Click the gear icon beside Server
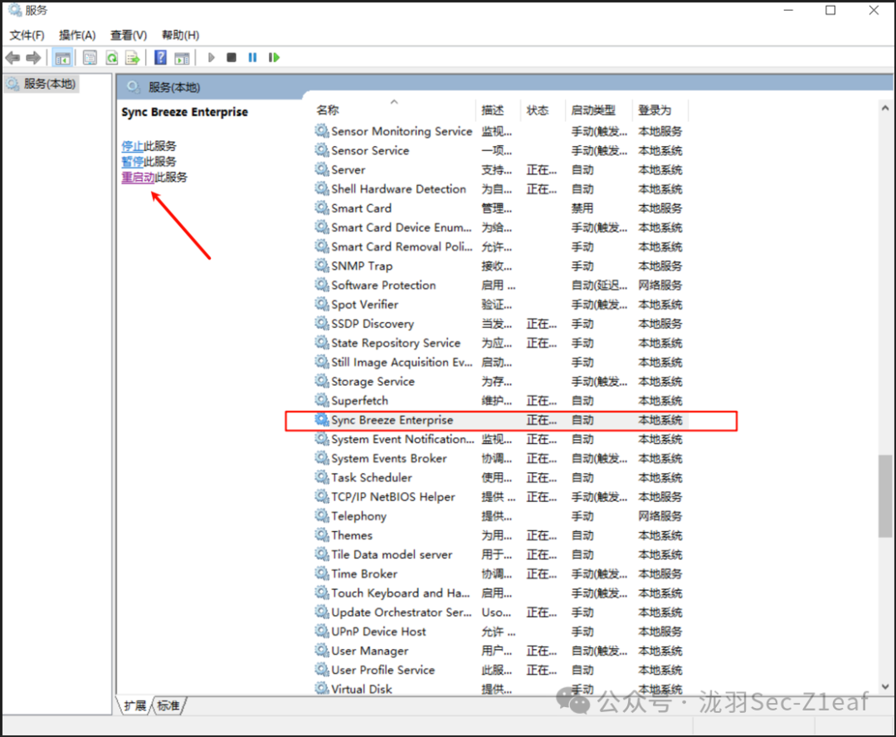The height and width of the screenshot is (737, 896). 322,169
